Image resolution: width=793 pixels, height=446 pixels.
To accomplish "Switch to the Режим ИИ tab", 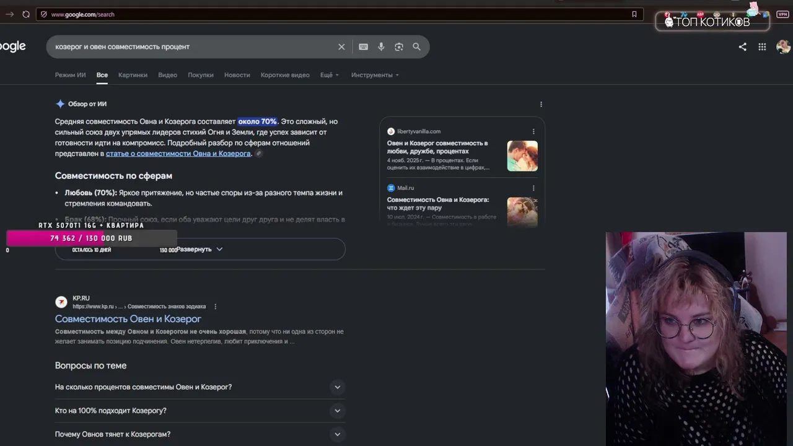I will pyautogui.click(x=70, y=75).
